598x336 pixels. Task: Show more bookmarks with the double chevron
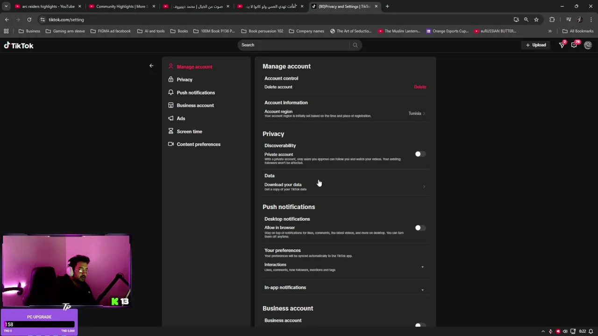coord(550,31)
